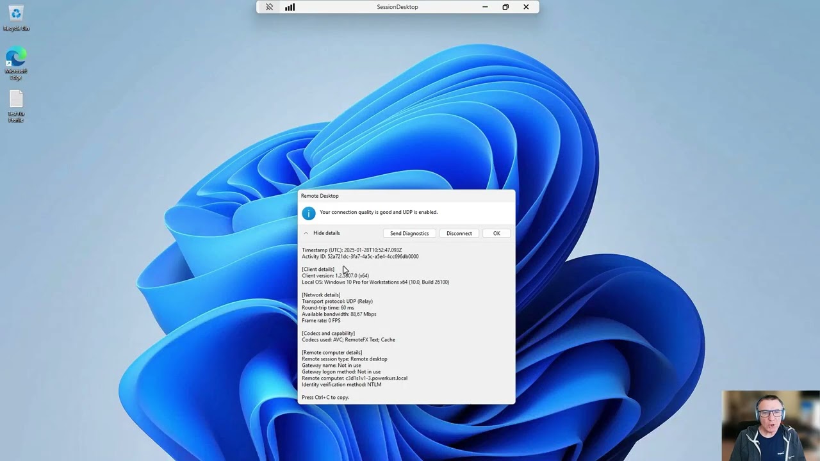820x461 pixels.
Task: Click Remote session type: Remote desktop line
Action: [345, 359]
